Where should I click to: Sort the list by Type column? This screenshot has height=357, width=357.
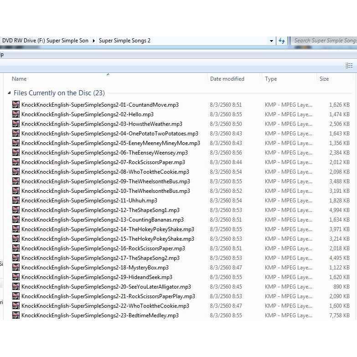point(271,79)
